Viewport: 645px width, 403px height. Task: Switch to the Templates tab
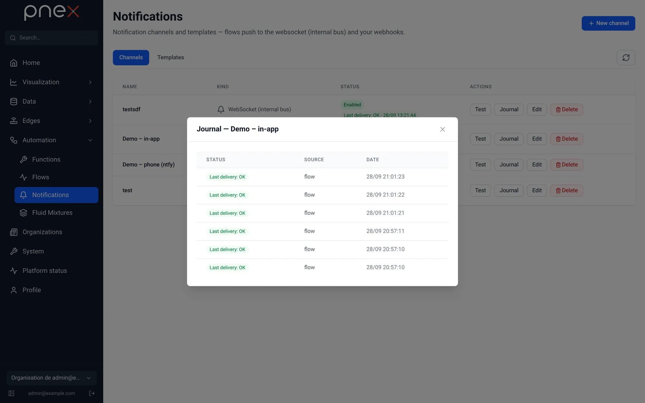171,57
